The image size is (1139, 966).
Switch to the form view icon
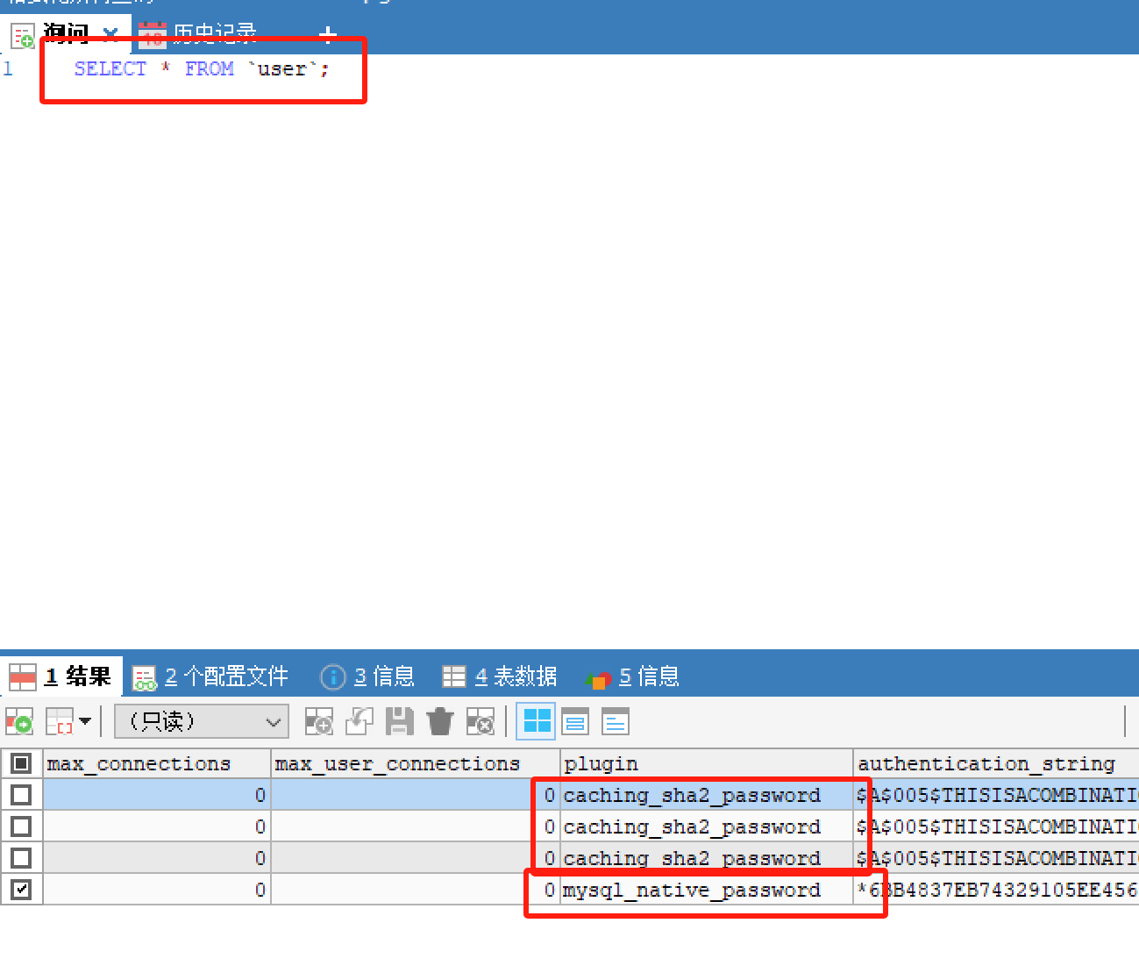tap(575, 721)
